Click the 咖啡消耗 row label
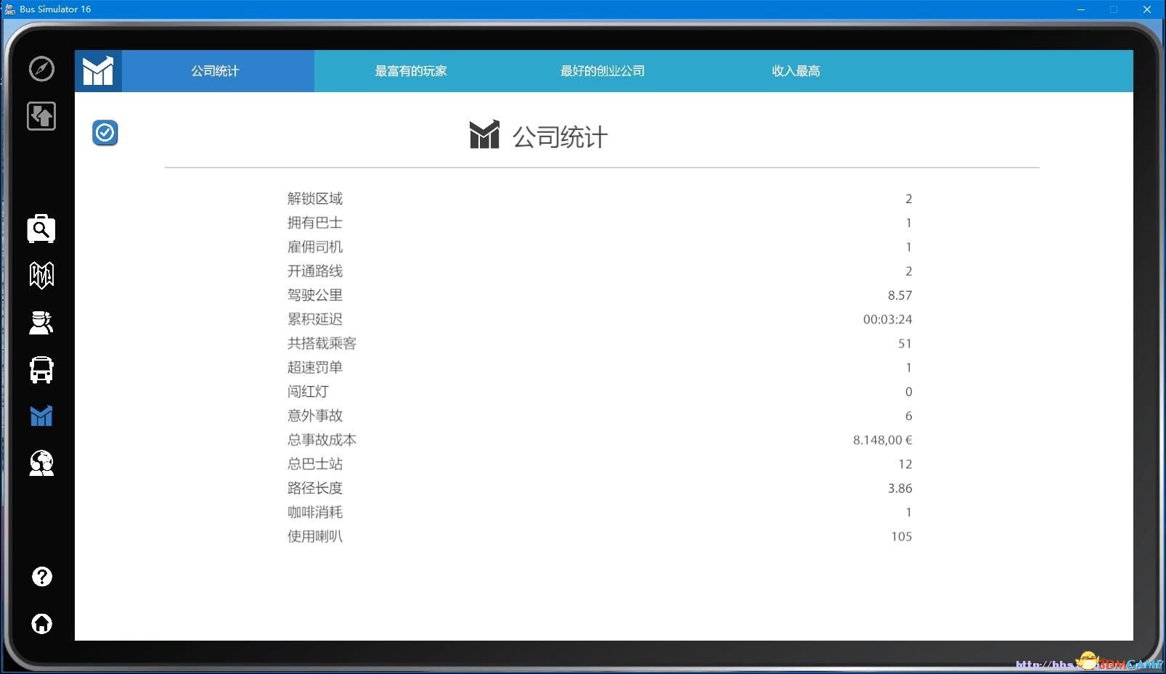Image resolution: width=1166 pixels, height=674 pixels. pyautogui.click(x=315, y=512)
